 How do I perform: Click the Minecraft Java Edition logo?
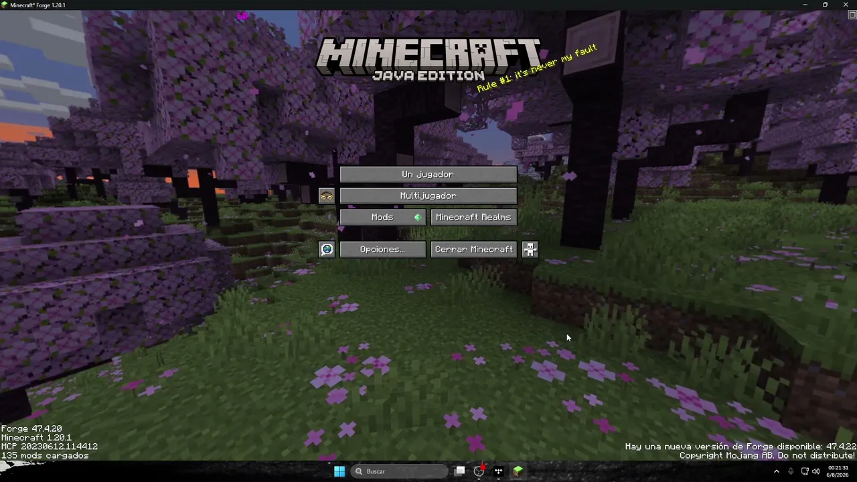tap(428, 60)
